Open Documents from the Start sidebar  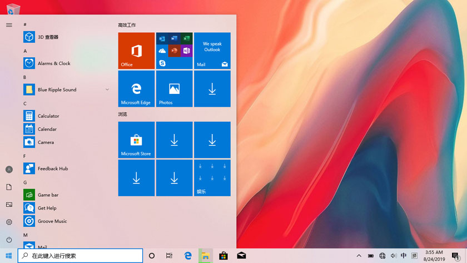tap(9, 187)
